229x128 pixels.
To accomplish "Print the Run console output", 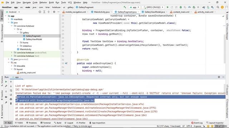I will coord(11,99).
